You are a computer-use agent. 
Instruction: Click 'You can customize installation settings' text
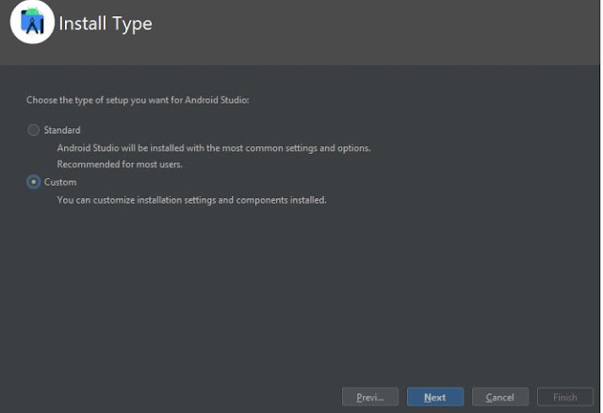coord(191,200)
